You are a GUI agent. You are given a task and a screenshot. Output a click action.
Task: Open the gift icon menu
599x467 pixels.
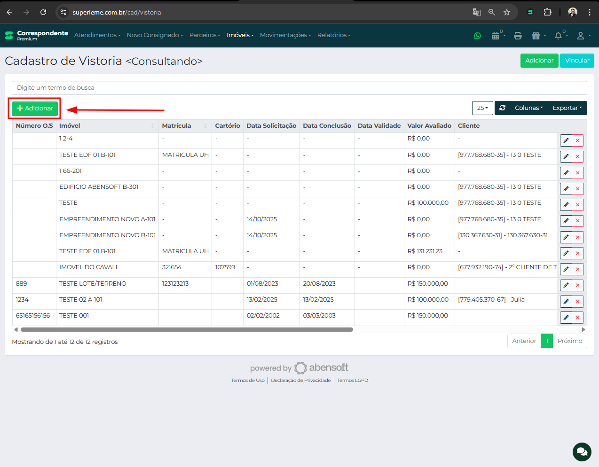click(x=536, y=36)
